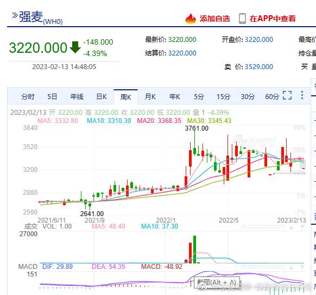Click the 在APP中查看 link
The height and width of the screenshot is (295, 316).
pyautogui.click(x=273, y=19)
